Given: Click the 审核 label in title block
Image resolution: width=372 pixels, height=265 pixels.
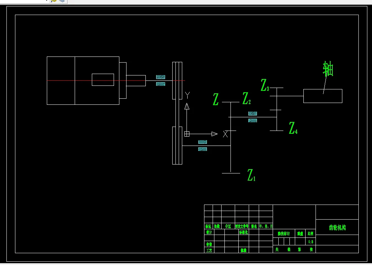Looking at the screenshot, I should coord(209,244).
